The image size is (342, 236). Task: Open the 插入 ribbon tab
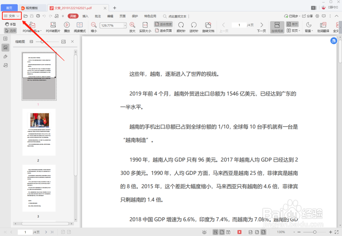85,16
